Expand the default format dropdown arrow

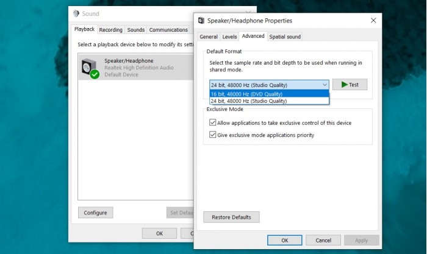[x=325, y=85]
